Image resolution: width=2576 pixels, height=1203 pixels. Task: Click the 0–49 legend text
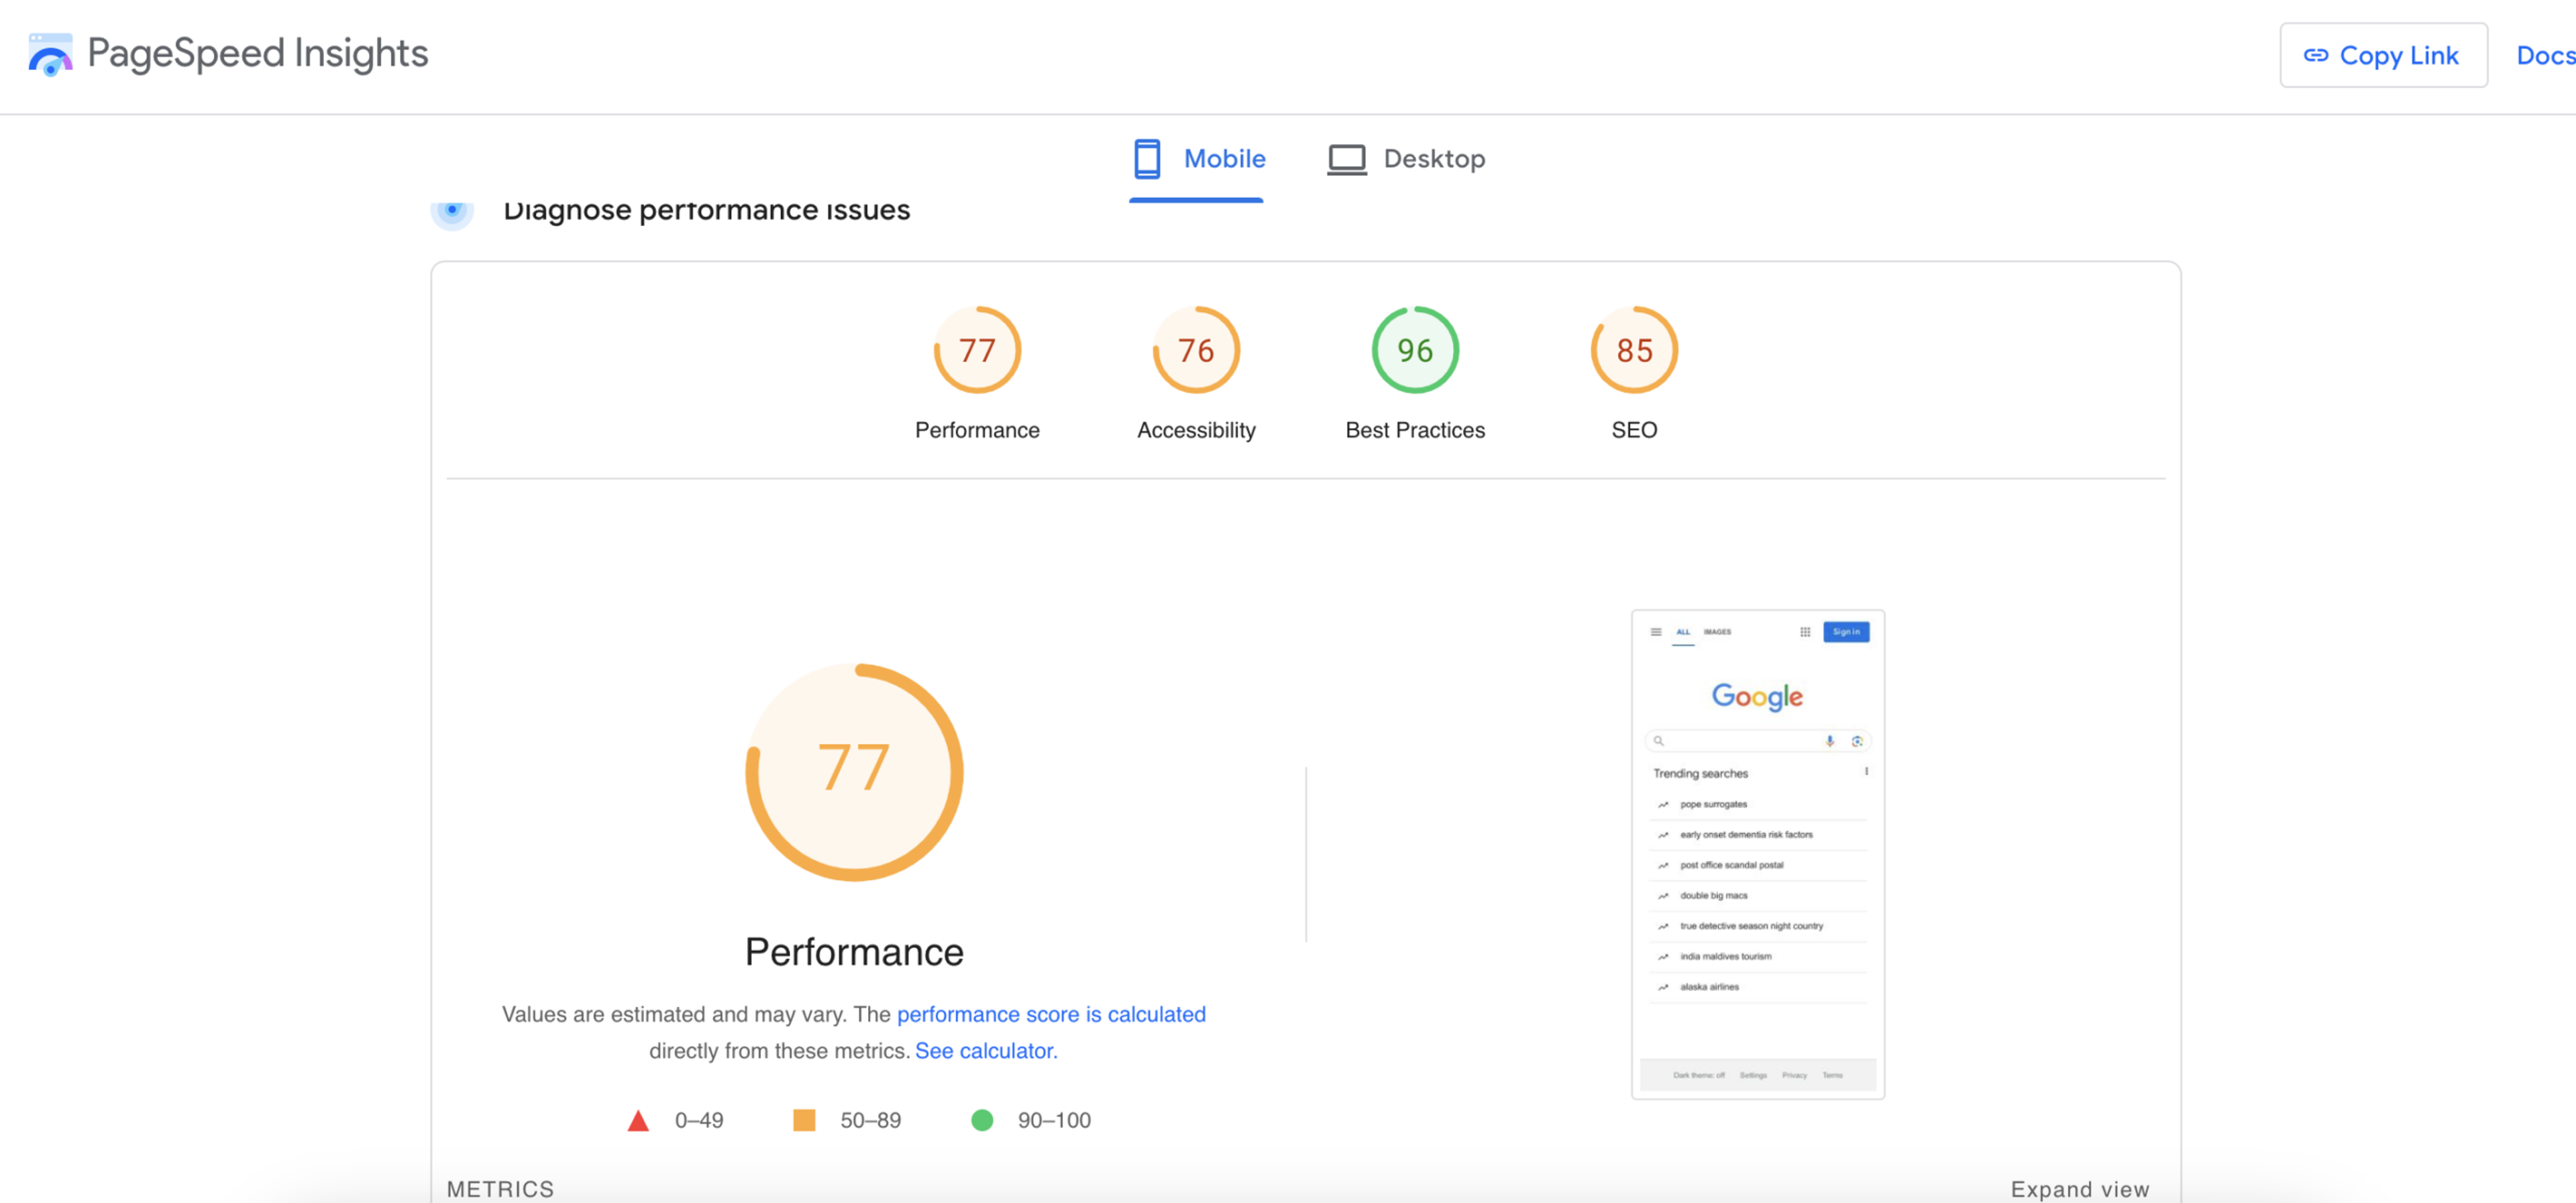point(698,1120)
